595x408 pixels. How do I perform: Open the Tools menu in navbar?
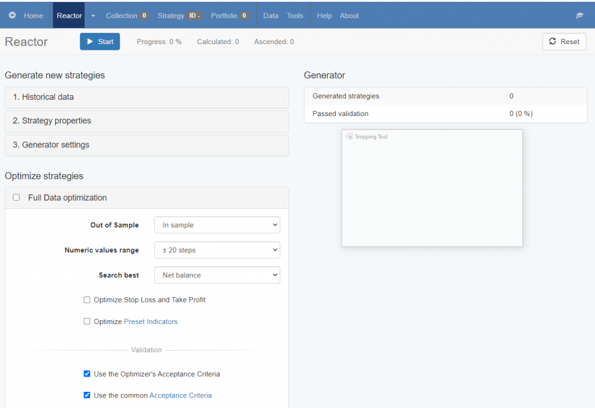(x=295, y=16)
